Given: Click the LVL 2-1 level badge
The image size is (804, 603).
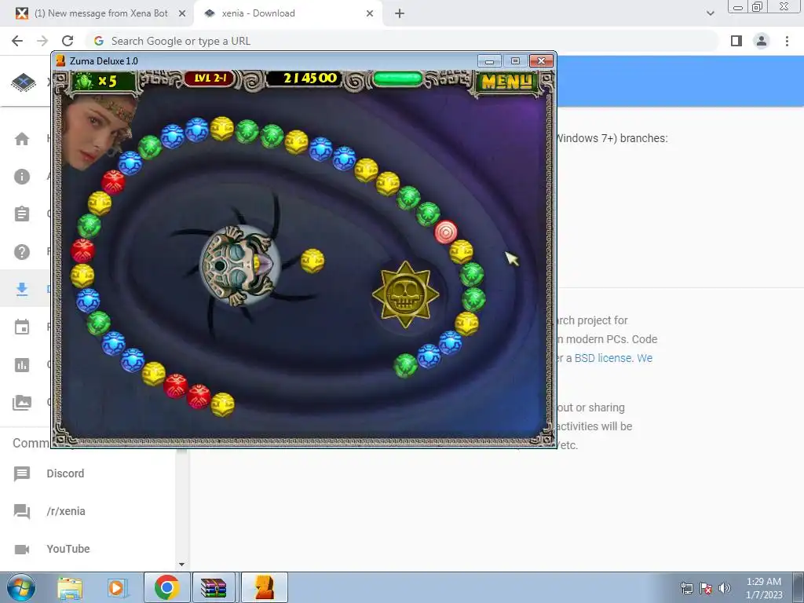Looking at the screenshot, I should (x=210, y=79).
